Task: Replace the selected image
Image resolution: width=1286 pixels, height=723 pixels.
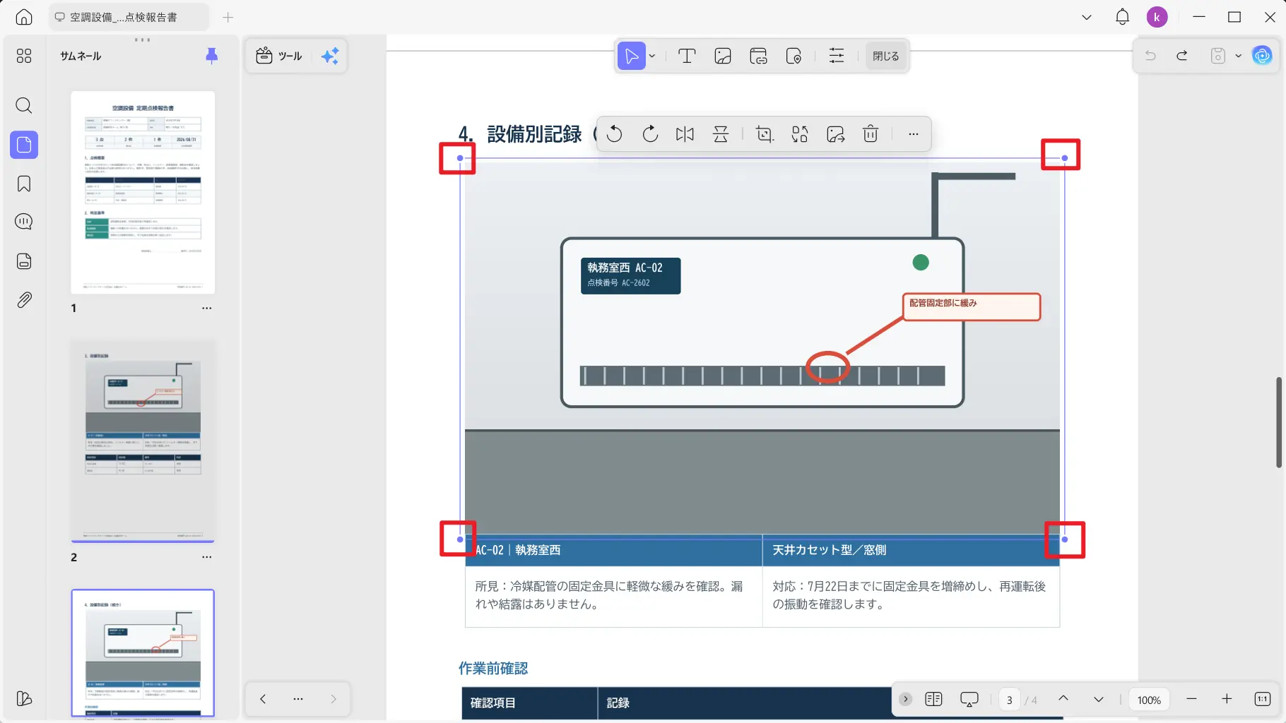Action: click(x=800, y=134)
